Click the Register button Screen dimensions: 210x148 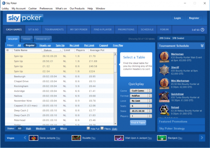click(x=194, y=18)
